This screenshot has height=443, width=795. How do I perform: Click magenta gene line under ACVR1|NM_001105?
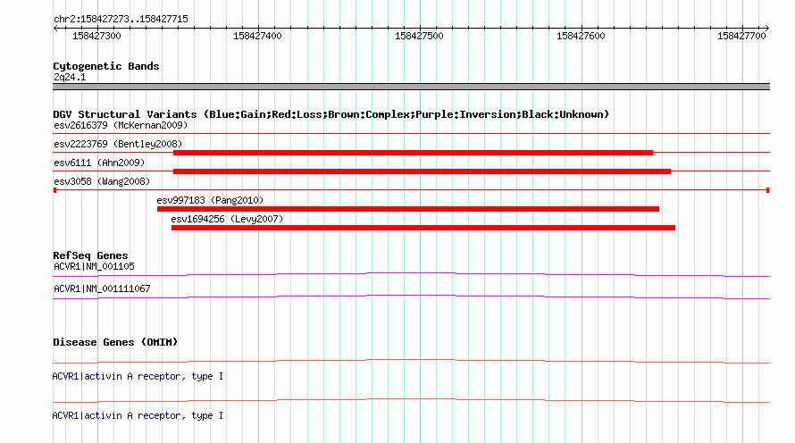pyautogui.click(x=411, y=275)
